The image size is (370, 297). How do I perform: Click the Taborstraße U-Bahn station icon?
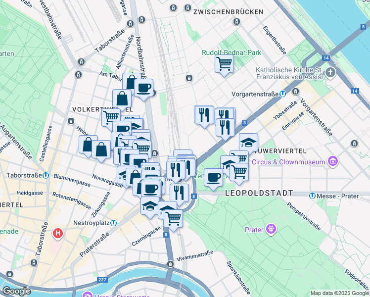coord(46,175)
